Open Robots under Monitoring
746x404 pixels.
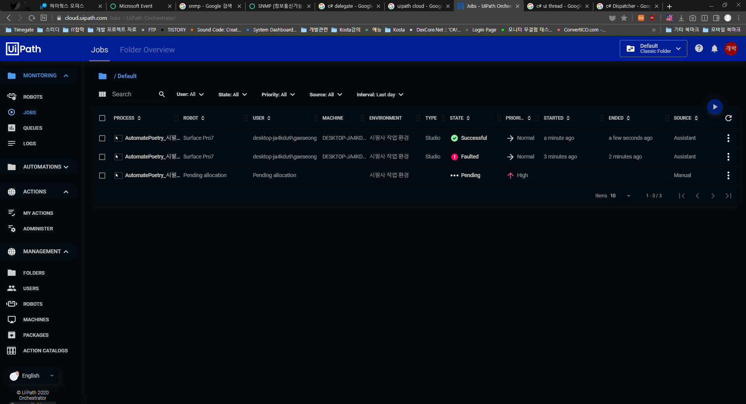coord(33,97)
